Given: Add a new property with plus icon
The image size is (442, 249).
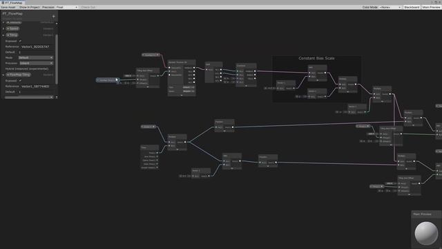Looking at the screenshot, I should (54, 17).
